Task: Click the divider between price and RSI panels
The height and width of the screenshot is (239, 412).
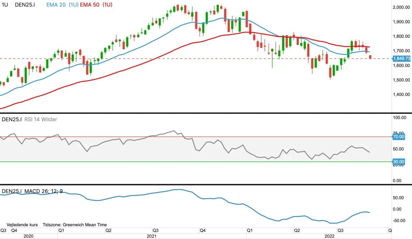Action: pyautogui.click(x=206, y=113)
